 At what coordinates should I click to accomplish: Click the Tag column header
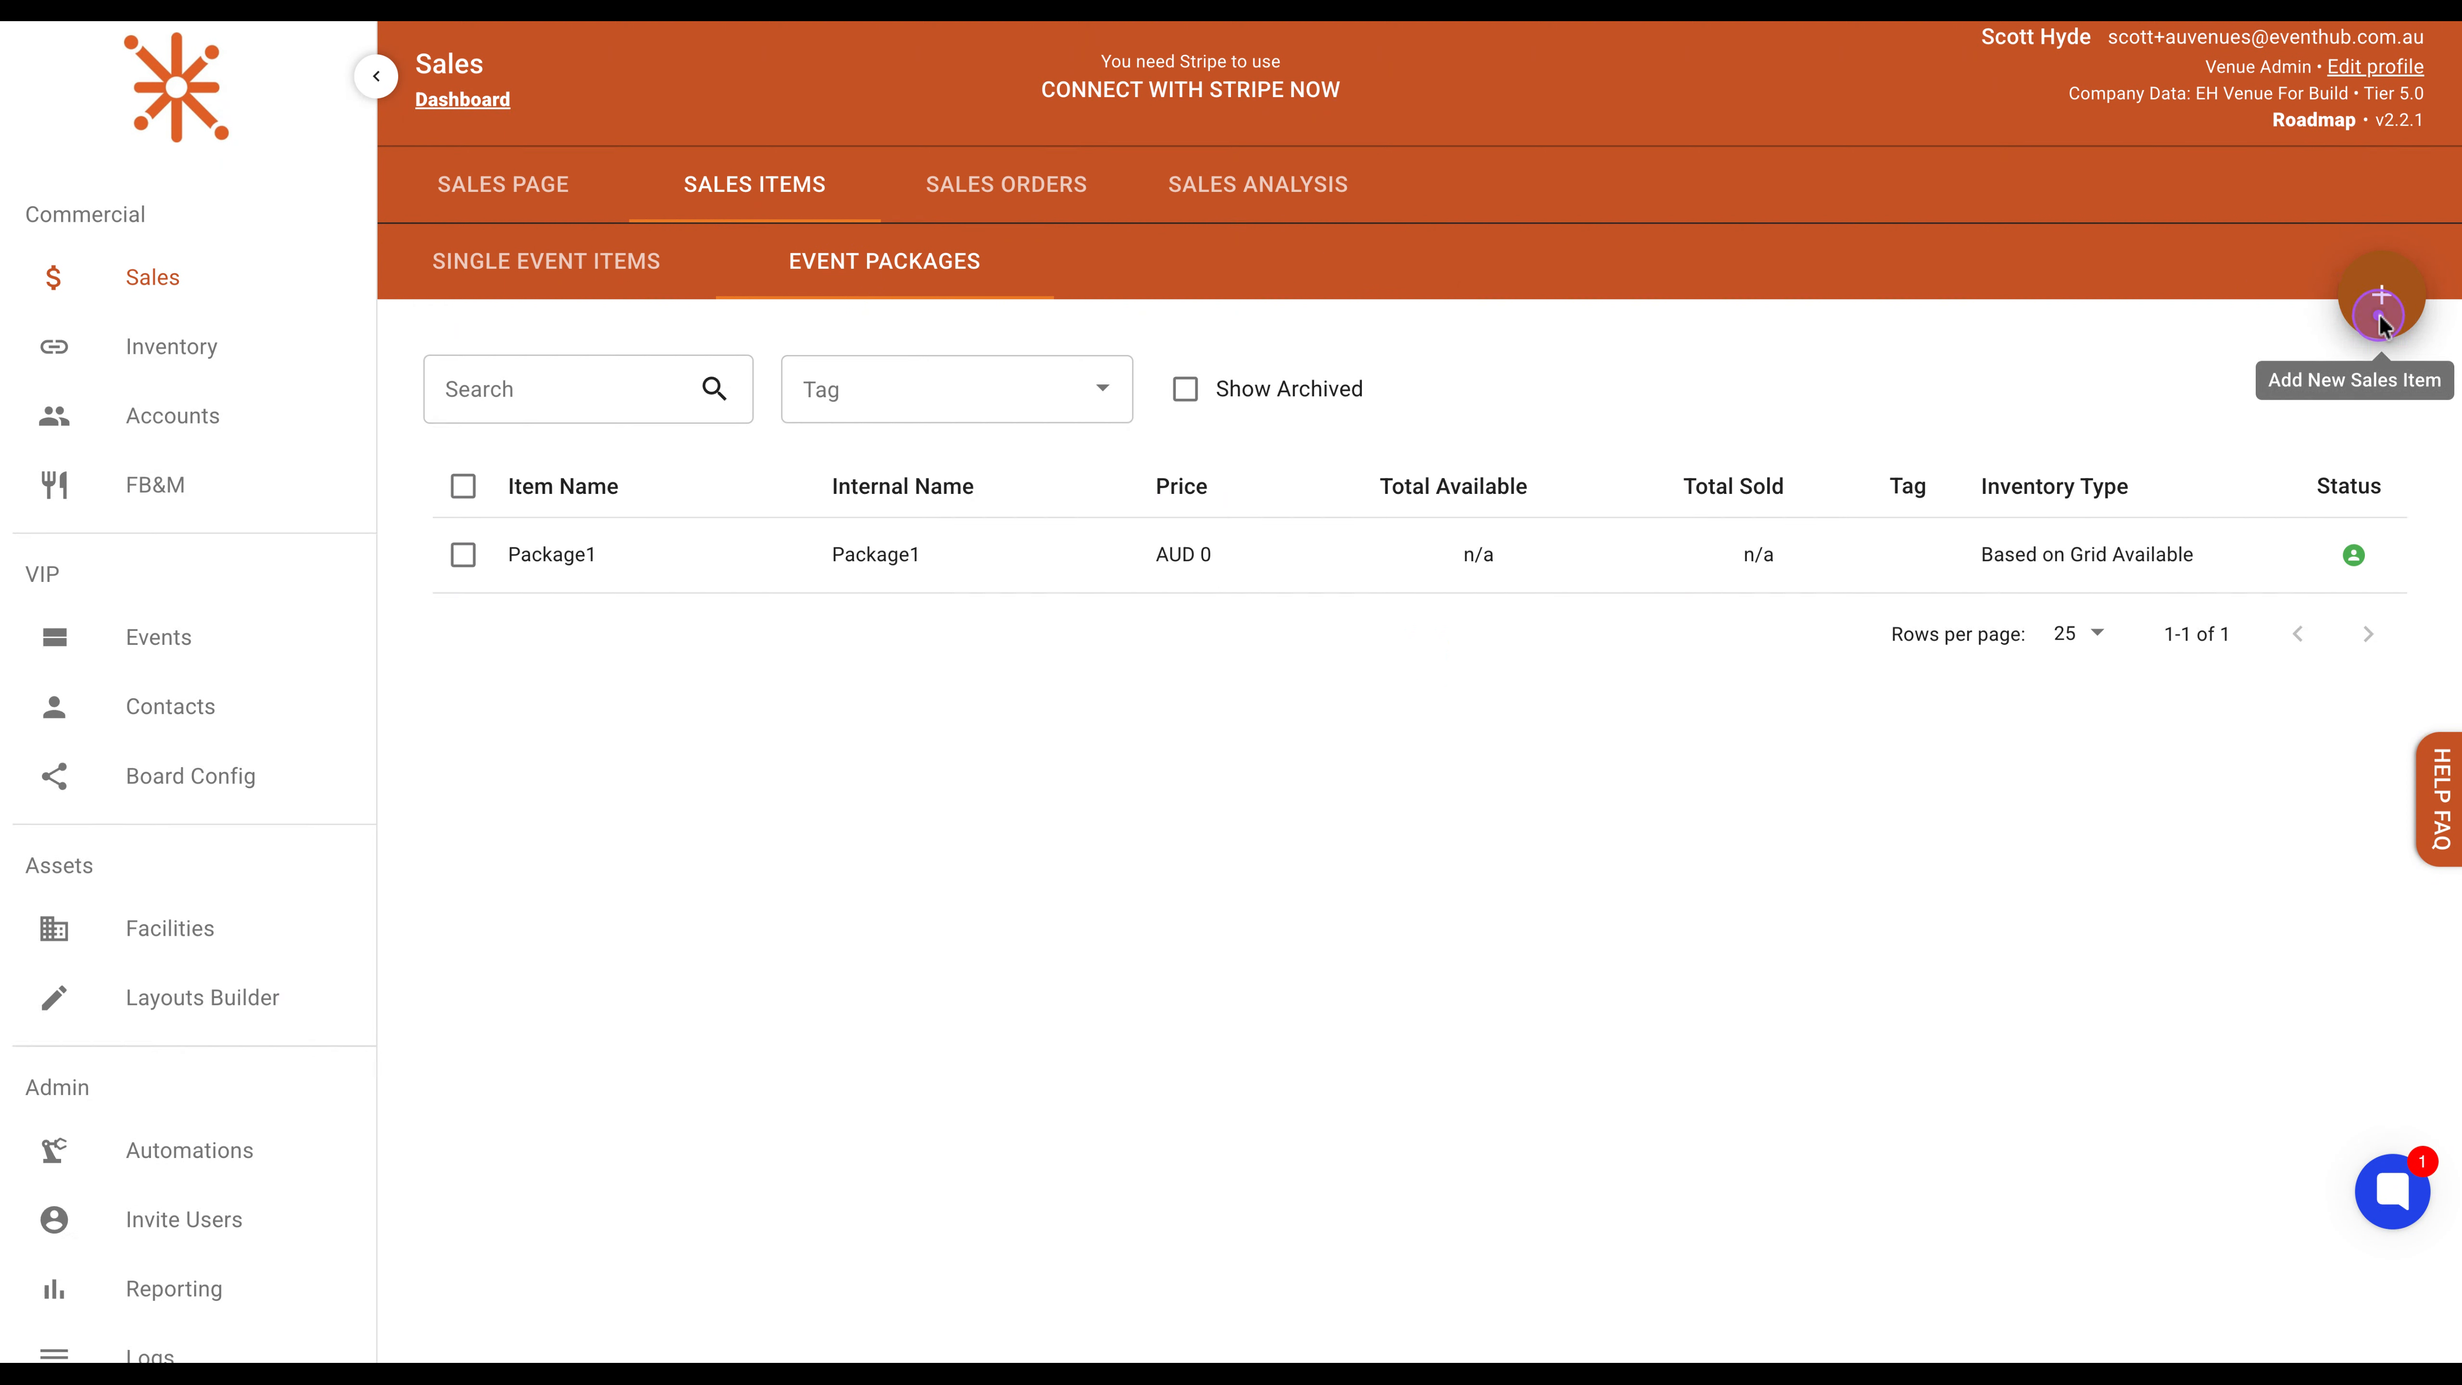coord(1907,487)
